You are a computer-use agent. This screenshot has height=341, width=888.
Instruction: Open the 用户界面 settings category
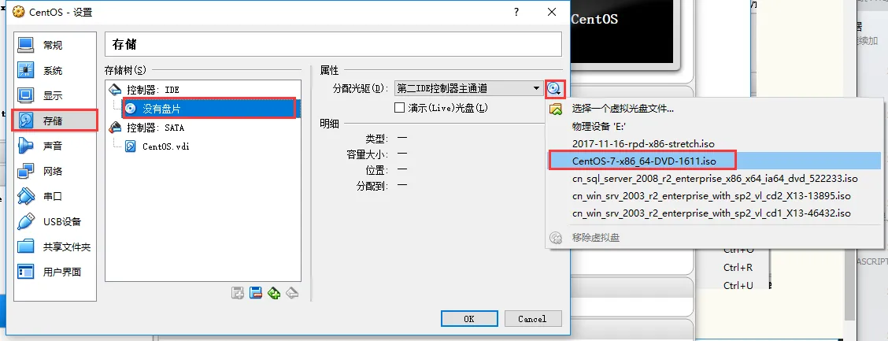pos(55,272)
